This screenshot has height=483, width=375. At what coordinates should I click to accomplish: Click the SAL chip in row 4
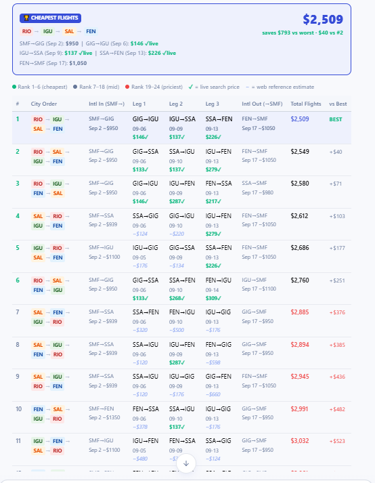[x=38, y=216]
